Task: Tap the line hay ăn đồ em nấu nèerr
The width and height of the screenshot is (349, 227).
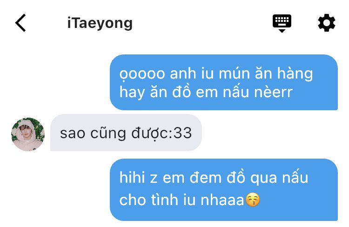Action: pos(206,92)
